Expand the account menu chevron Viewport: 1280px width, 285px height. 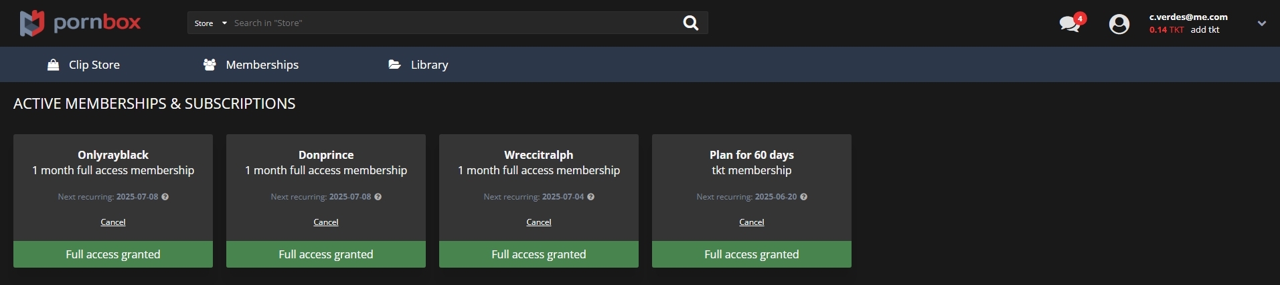point(1262,23)
